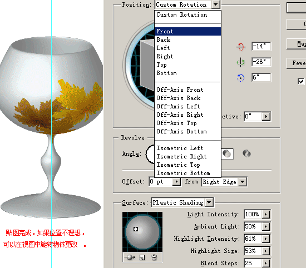Screen dimensions: 306x268
Task: Click the Blend Steps field showing 25
Action: (253, 263)
